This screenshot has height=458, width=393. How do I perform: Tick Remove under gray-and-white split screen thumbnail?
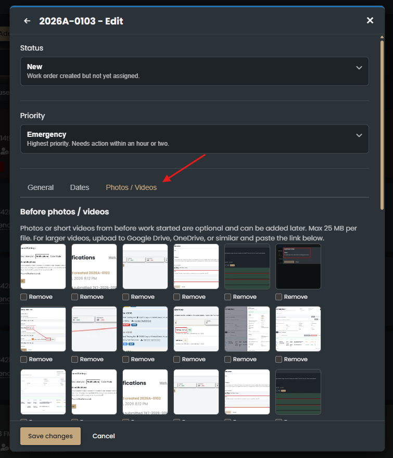pos(227,360)
